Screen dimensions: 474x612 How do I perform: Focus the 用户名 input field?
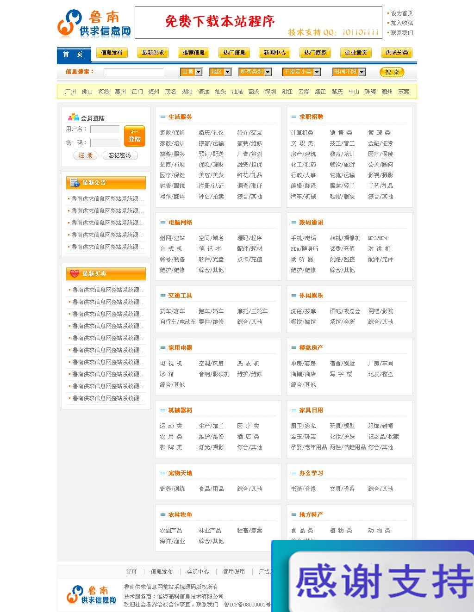click(x=105, y=129)
